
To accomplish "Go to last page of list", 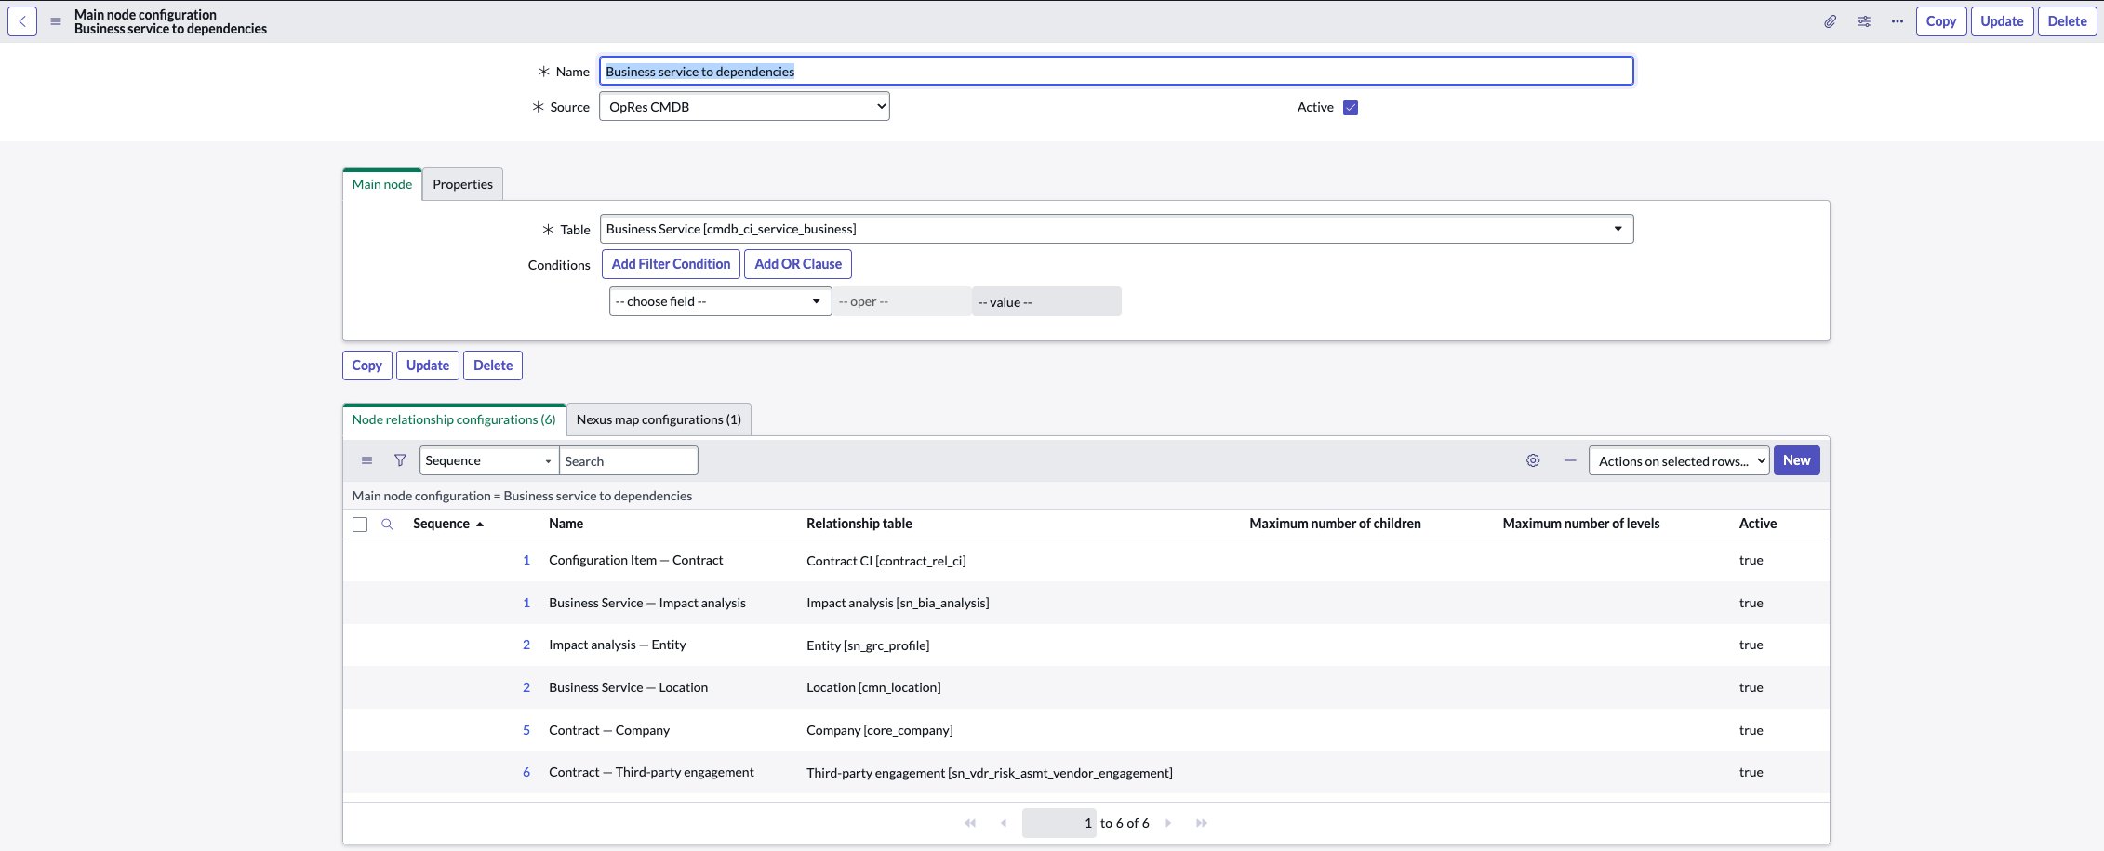I will tap(1202, 823).
